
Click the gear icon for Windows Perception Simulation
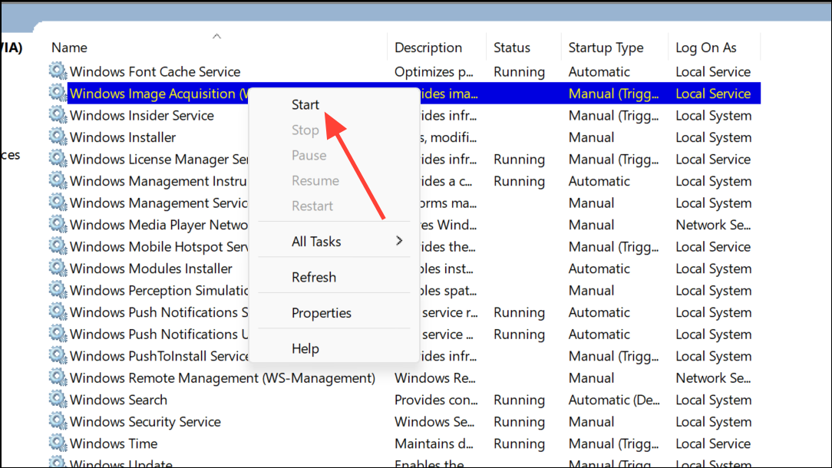click(x=58, y=290)
